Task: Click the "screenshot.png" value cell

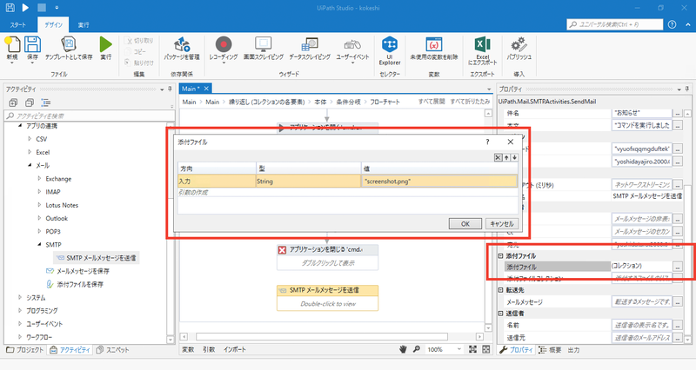Action: [439, 182]
